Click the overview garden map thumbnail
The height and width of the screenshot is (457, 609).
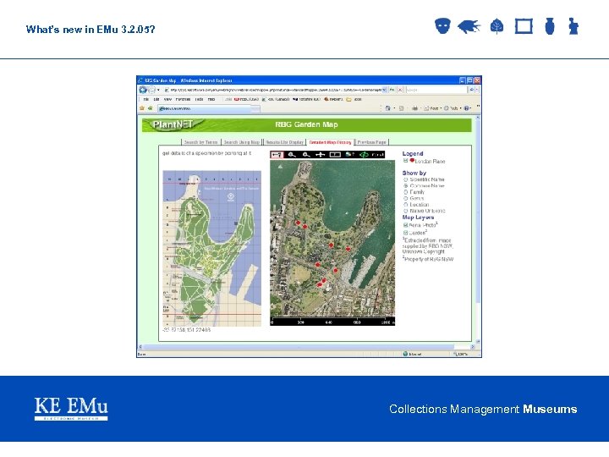point(212,248)
